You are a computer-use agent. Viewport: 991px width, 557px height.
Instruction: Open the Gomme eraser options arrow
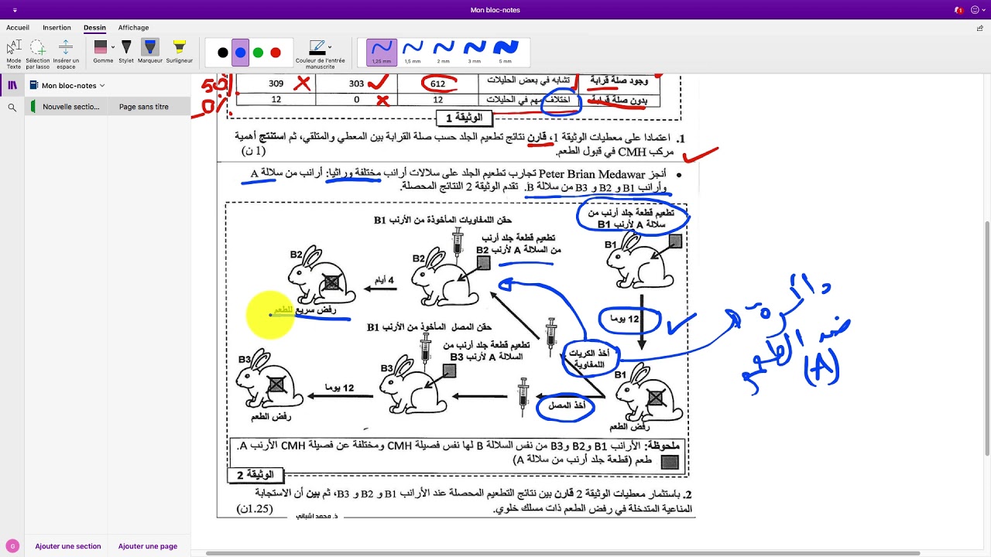(x=113, y=47)
